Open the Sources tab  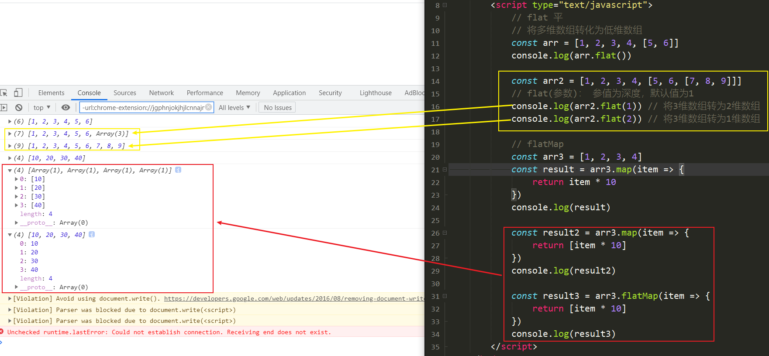pos(125,93)
